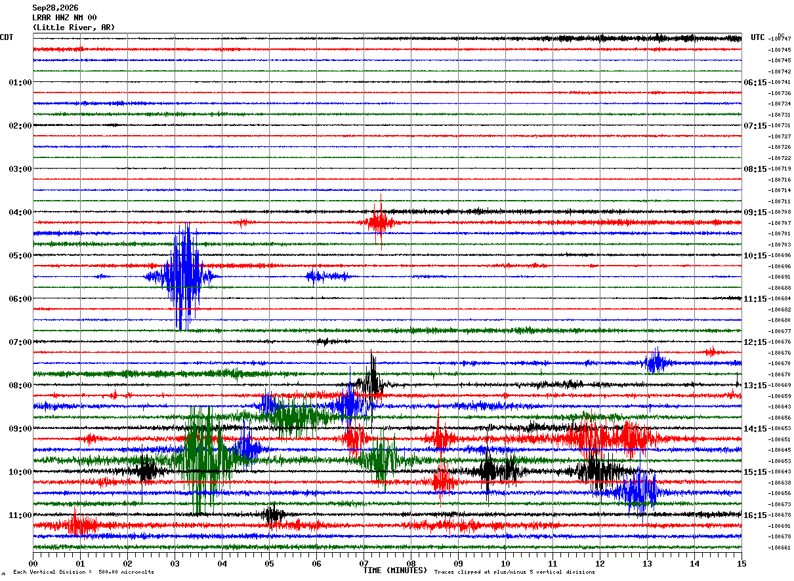Select the 16:15 UTC row label
Image resolution: width=794 pixels, height=581 pixels.
[755, 515]
